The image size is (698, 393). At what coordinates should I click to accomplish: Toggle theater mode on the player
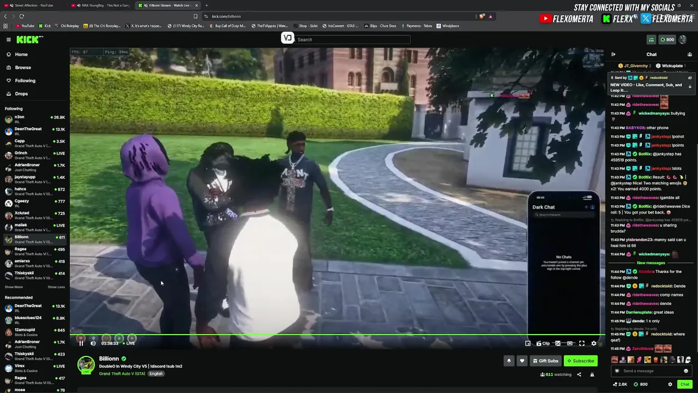570,343
